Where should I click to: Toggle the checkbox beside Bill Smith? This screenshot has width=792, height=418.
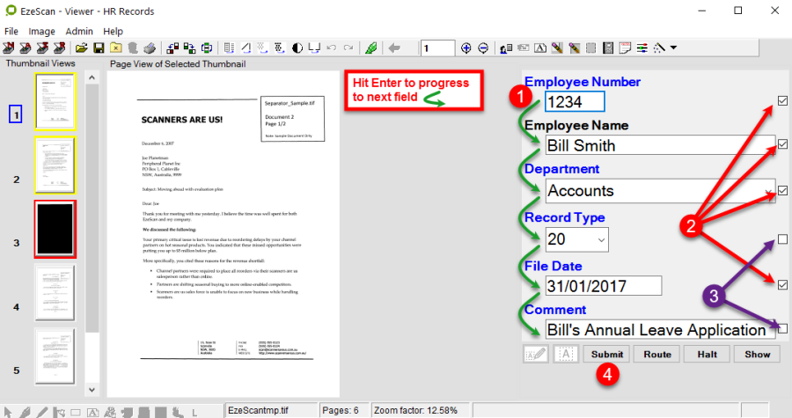[x=781, y=144]
